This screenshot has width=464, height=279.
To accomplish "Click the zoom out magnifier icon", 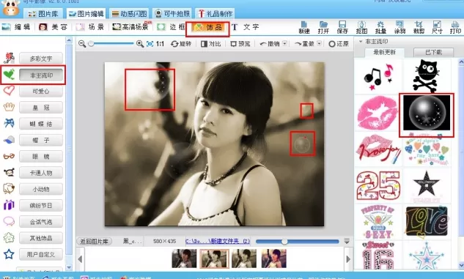I will [x=82, y=44].
